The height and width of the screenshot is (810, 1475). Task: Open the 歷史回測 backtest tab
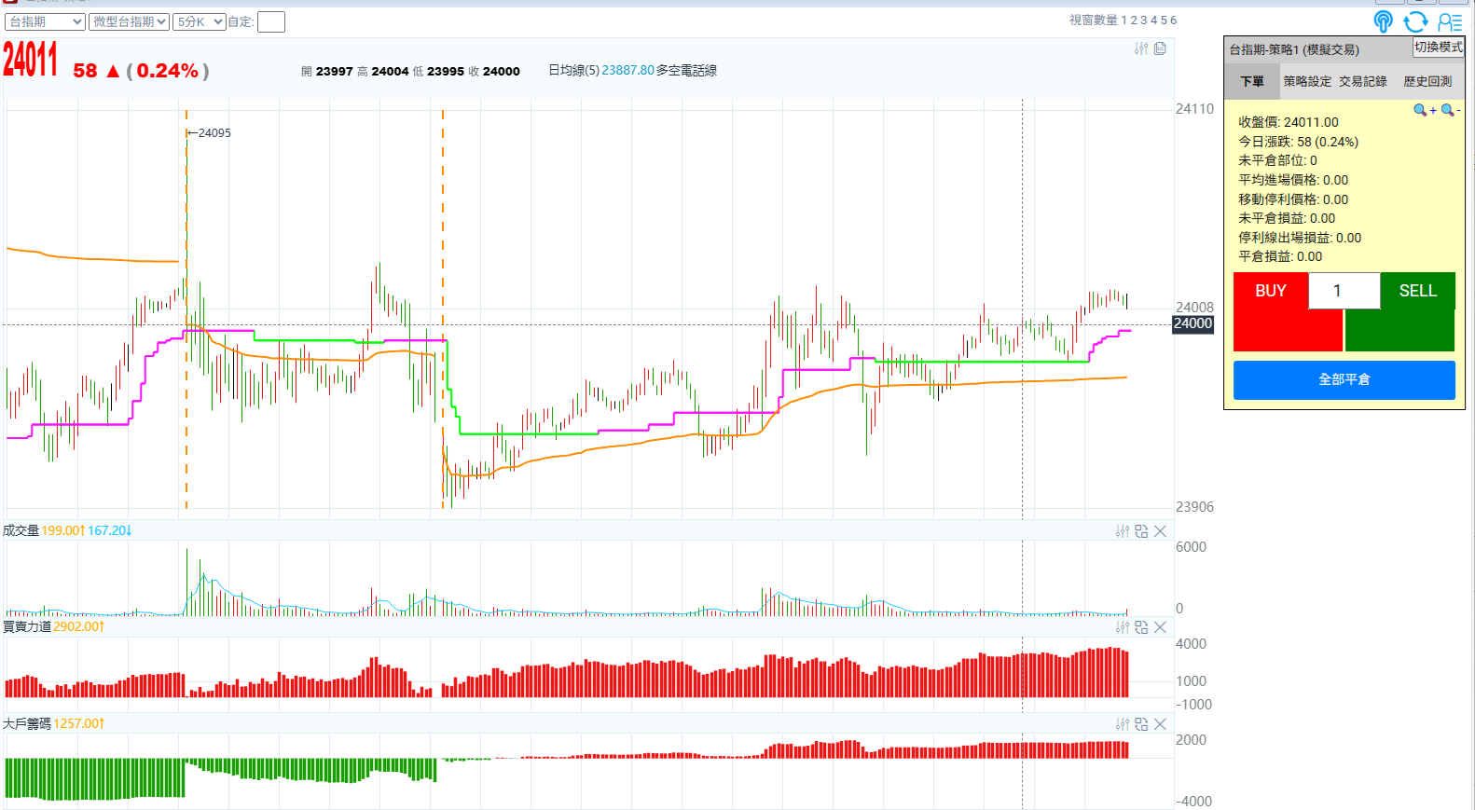point(1427,82)
